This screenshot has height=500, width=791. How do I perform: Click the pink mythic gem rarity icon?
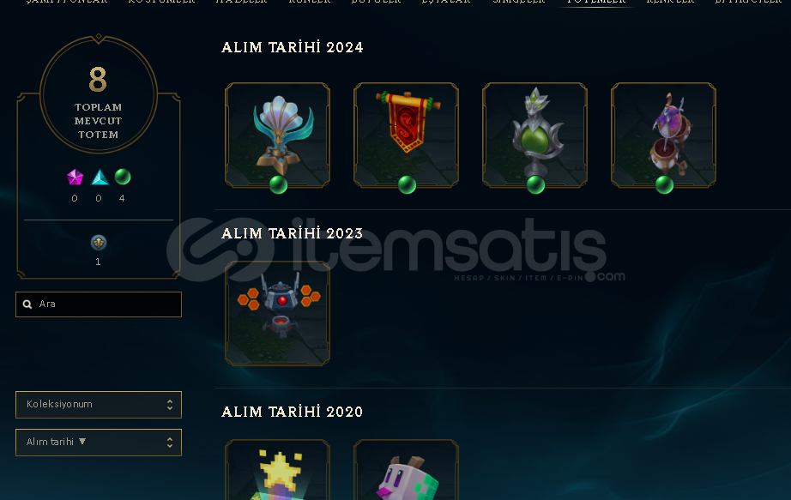click(75, 177)
